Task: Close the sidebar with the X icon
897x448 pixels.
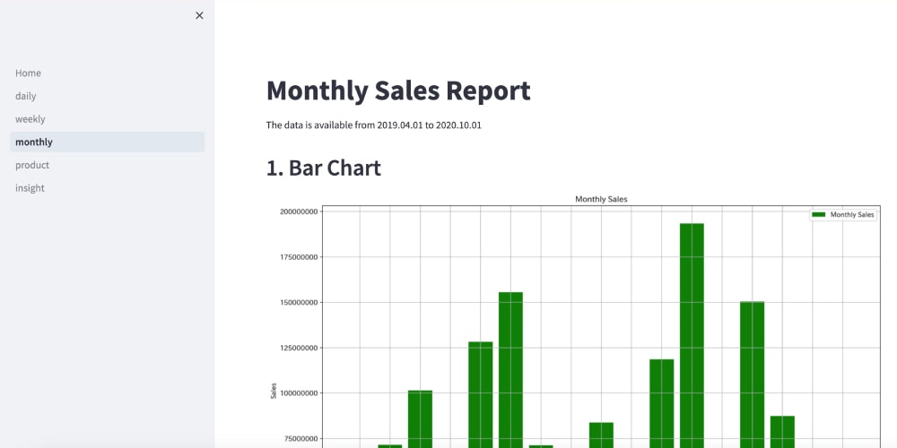Action: point(199,15)
